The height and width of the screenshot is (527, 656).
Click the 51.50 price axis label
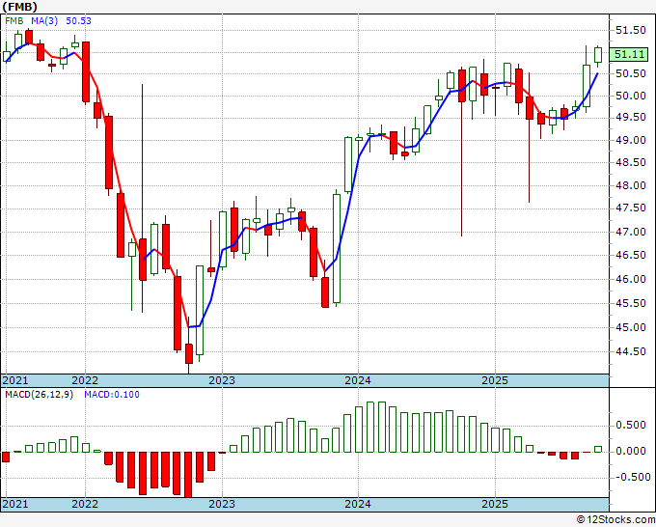tap(631, 31)
